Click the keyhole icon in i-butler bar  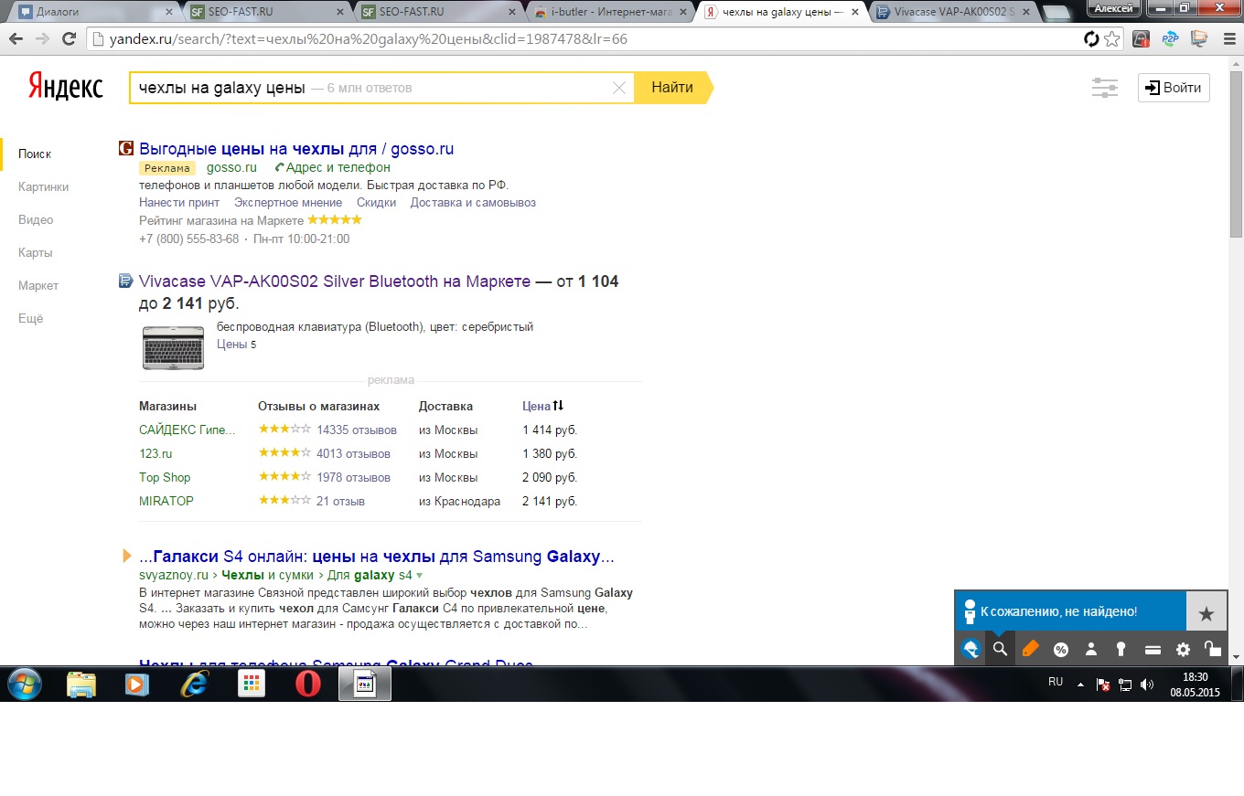1121,649
